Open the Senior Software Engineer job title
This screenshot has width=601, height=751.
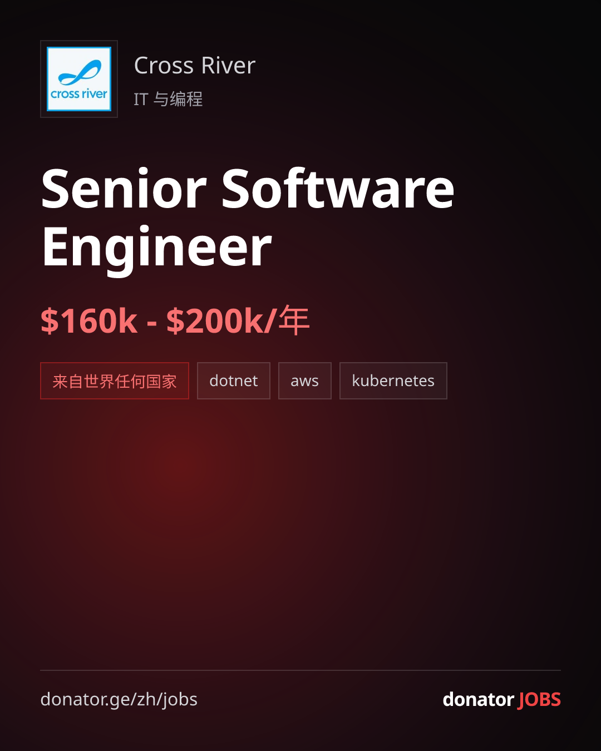click(x=248, y=218)
